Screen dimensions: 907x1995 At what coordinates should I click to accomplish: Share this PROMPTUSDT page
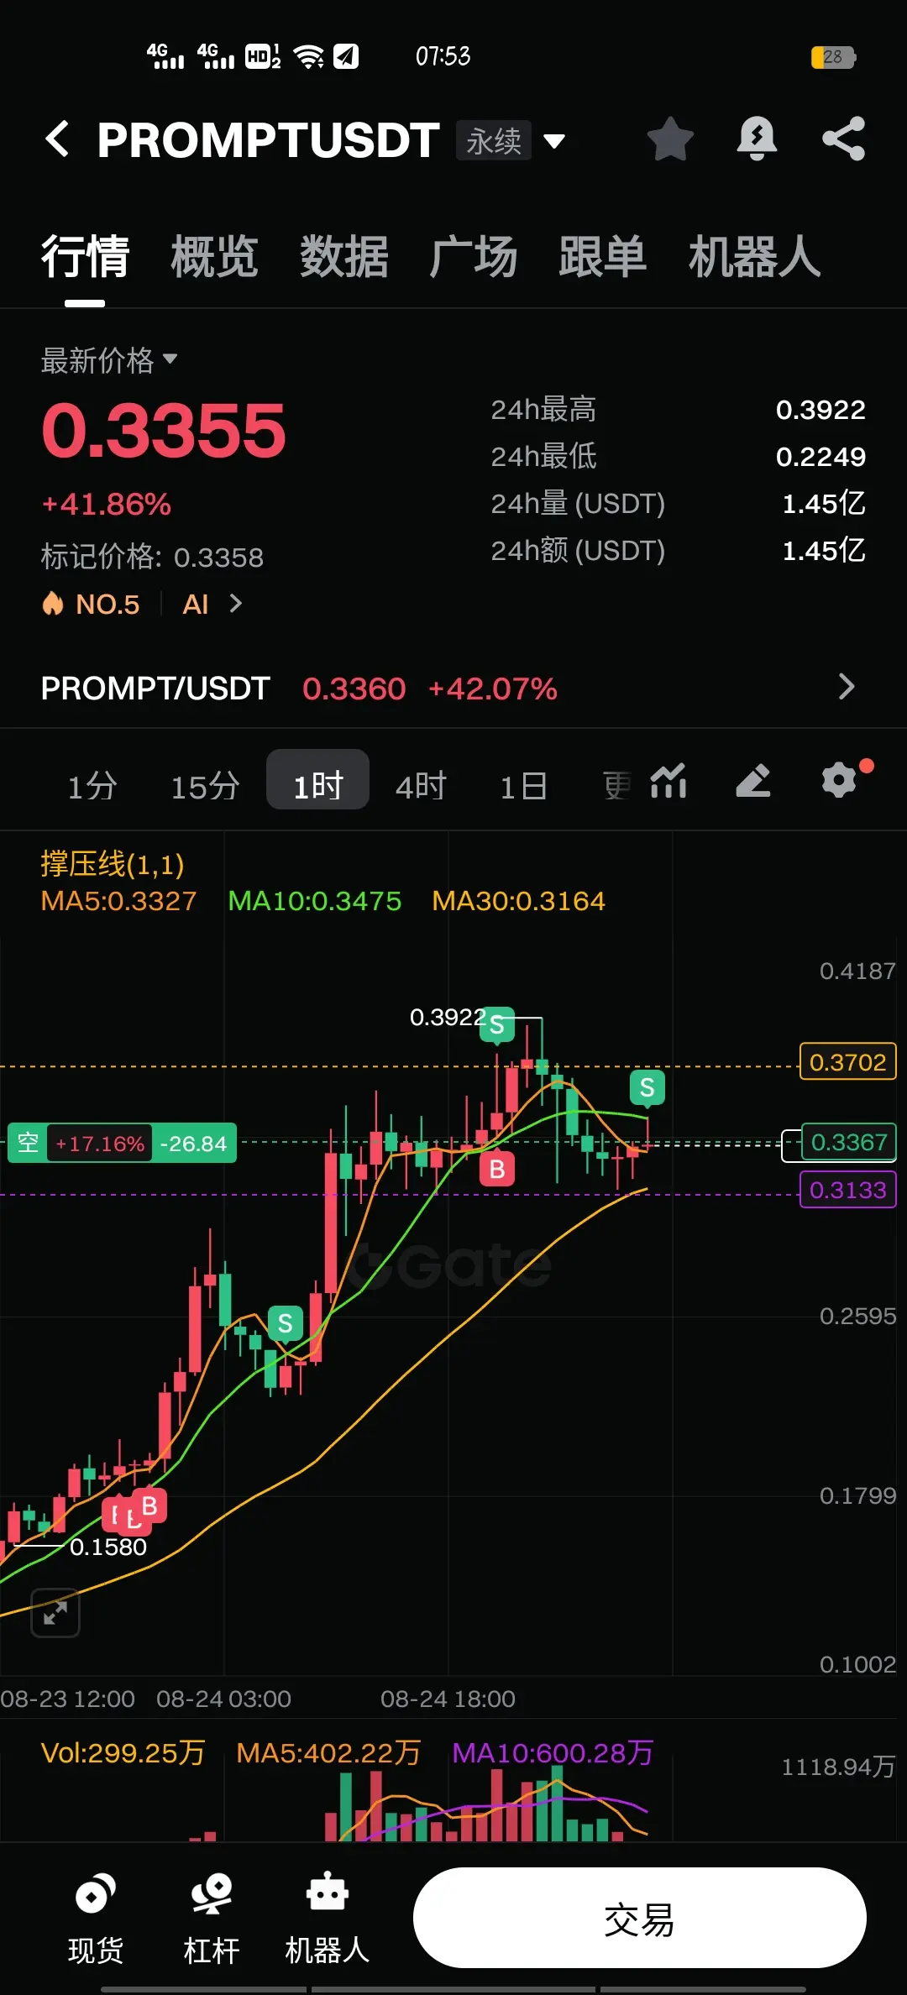tap(843, 139)
